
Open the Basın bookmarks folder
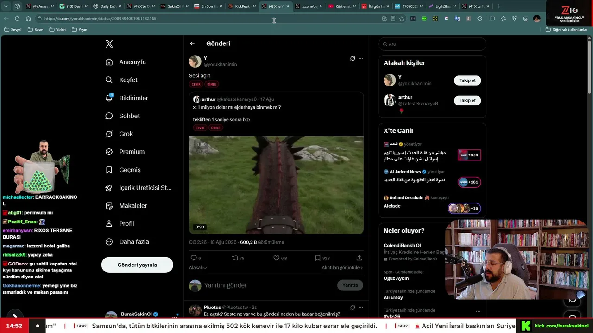coord(36,30)
